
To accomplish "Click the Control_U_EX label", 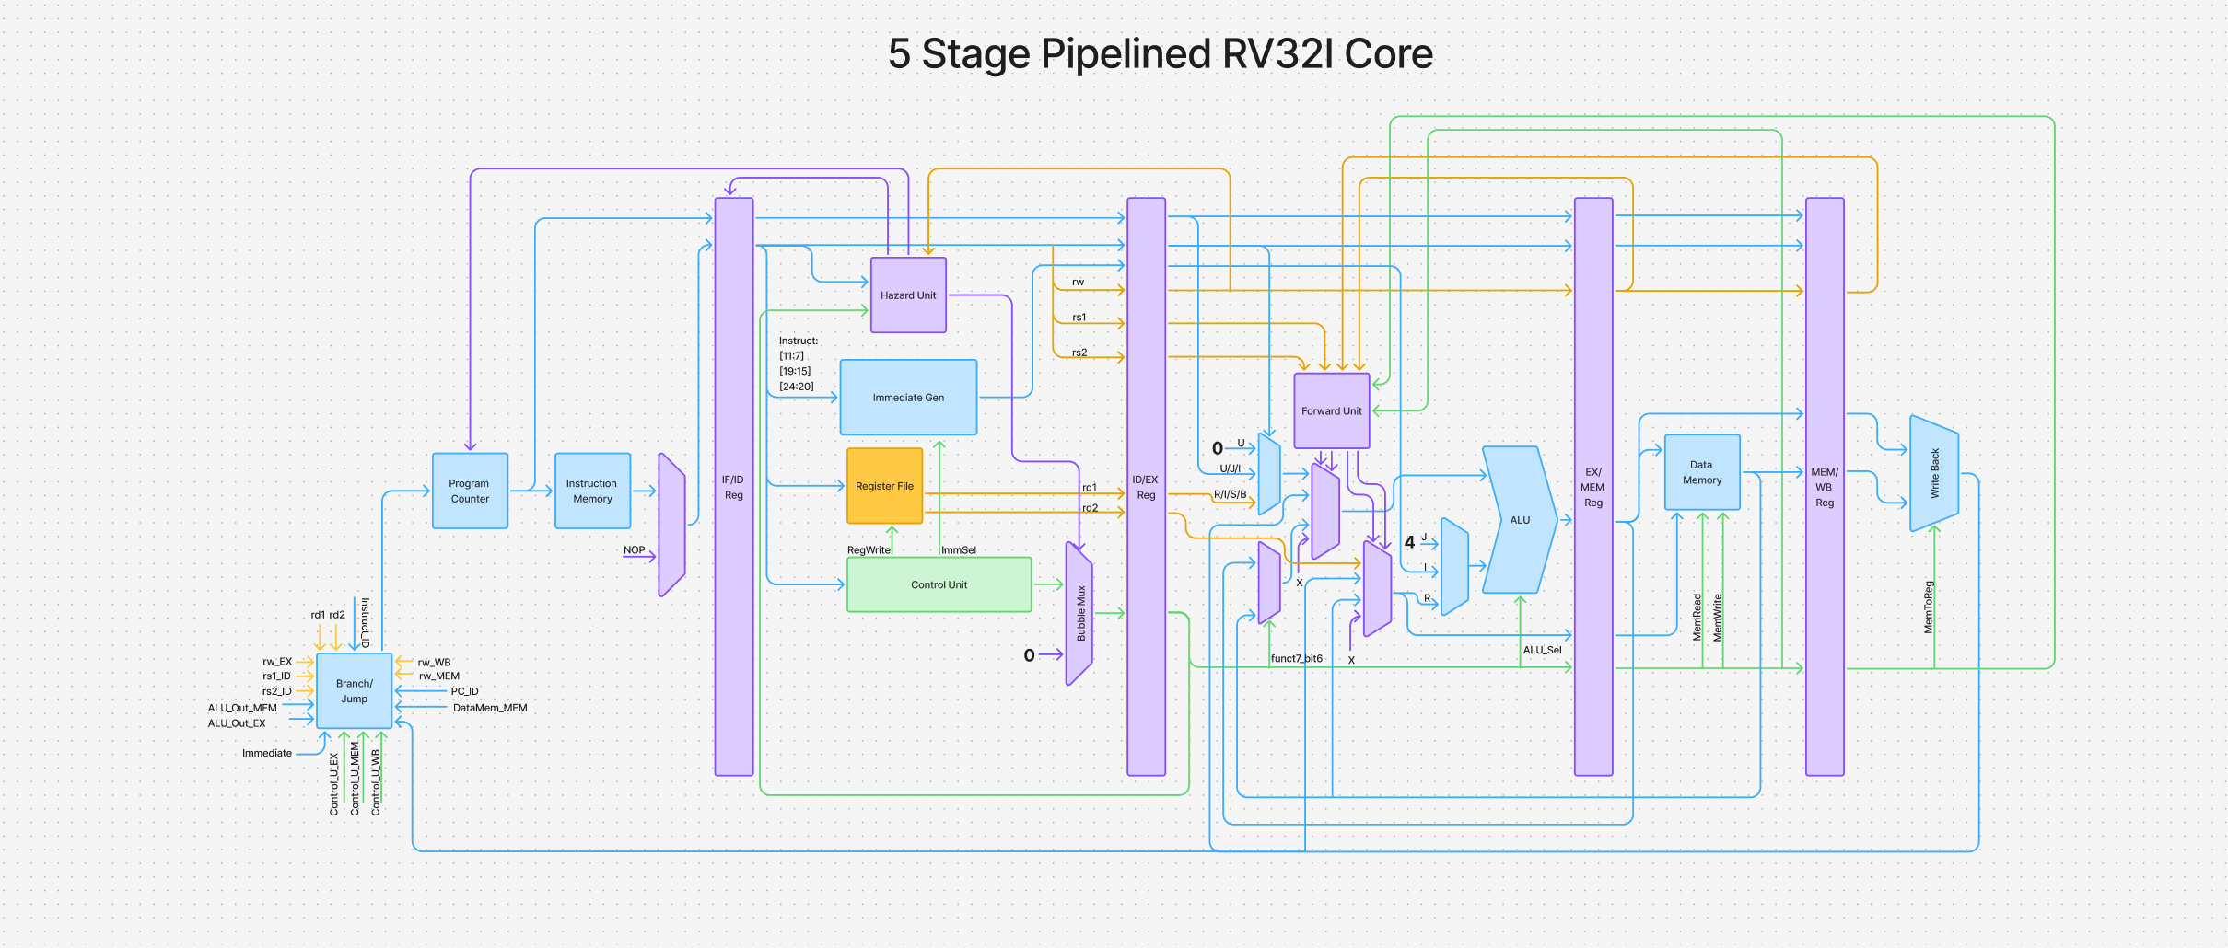I will (334, 784).
